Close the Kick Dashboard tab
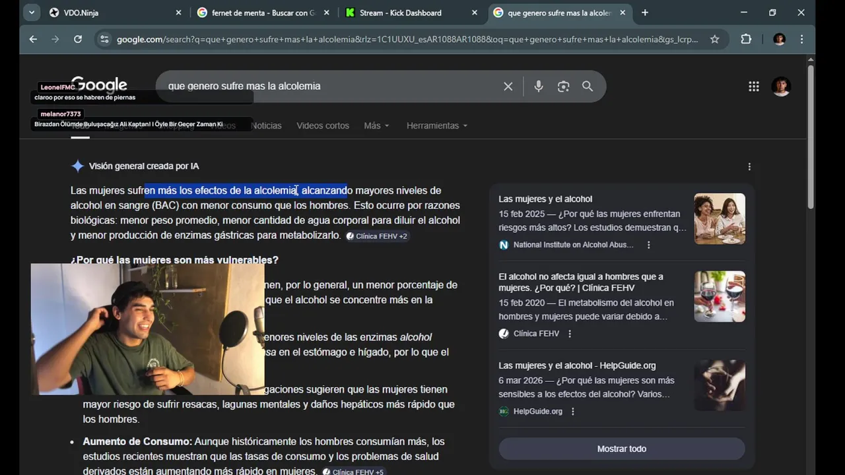This screenshot has height=475, width=845. (475, 13)
